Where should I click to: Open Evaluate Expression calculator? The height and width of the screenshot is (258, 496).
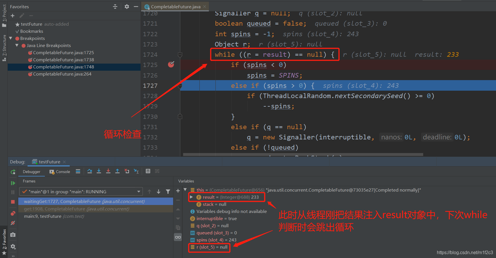(148, 171)
